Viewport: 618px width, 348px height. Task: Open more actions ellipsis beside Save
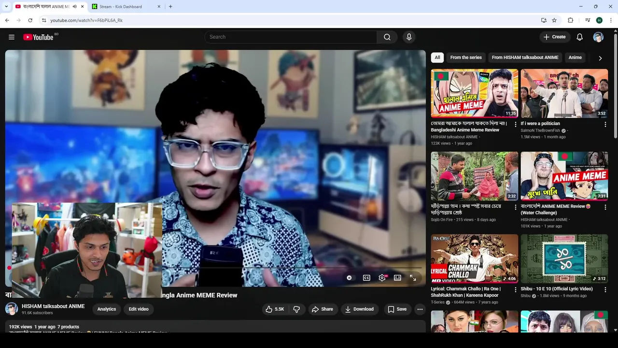(420, 309)
